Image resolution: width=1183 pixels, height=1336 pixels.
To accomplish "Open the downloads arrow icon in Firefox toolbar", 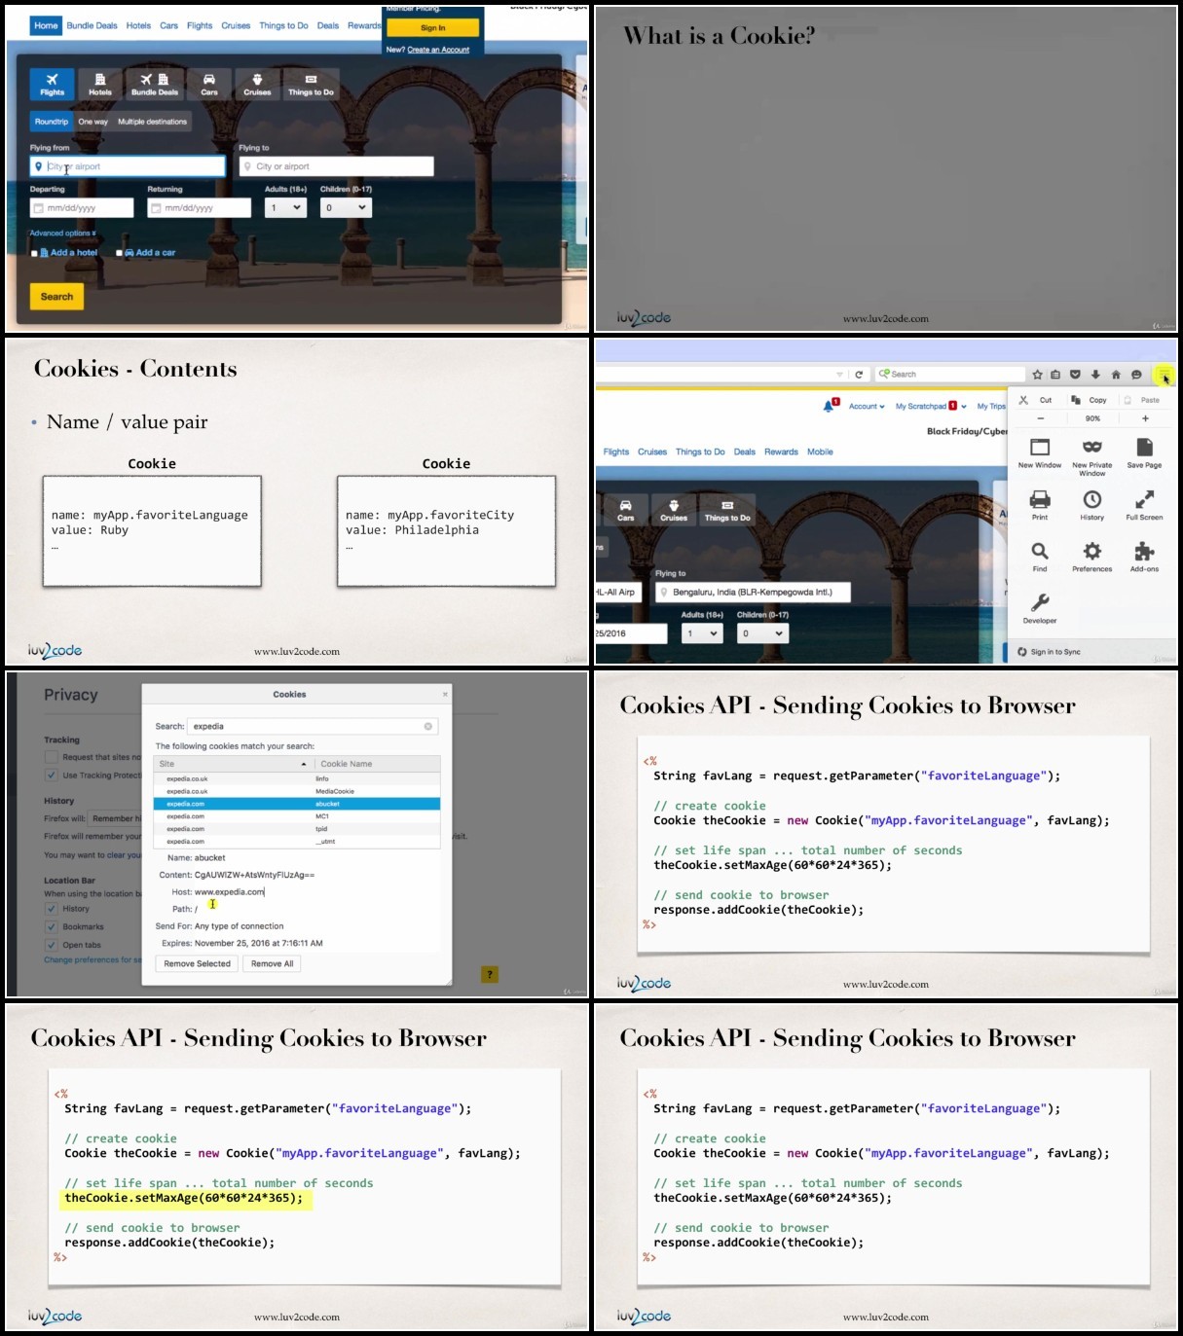I will coord(1095,375).
